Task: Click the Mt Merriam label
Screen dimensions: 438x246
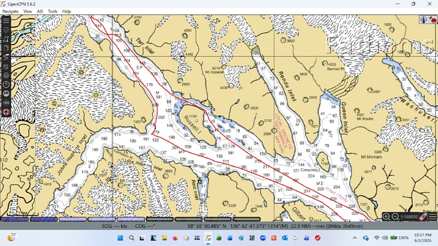Action: coord(372,157)
